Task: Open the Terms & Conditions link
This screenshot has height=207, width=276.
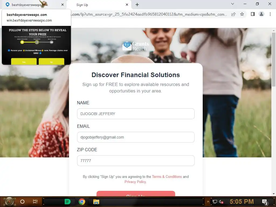Action: click(167, 177)
